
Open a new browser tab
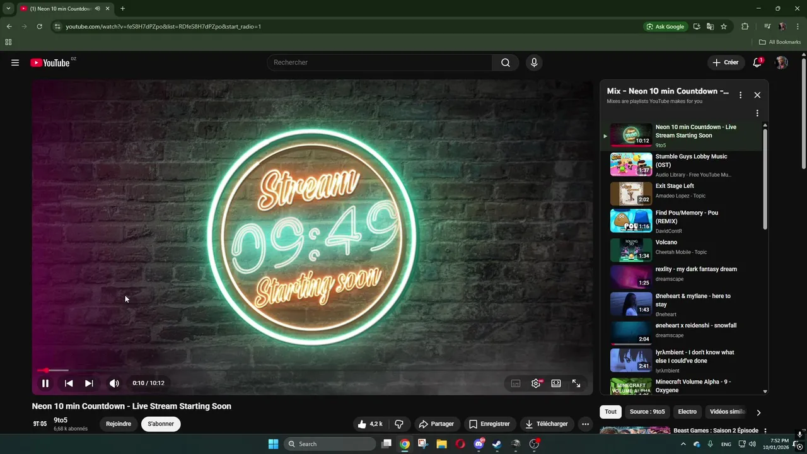coord(122,9)
